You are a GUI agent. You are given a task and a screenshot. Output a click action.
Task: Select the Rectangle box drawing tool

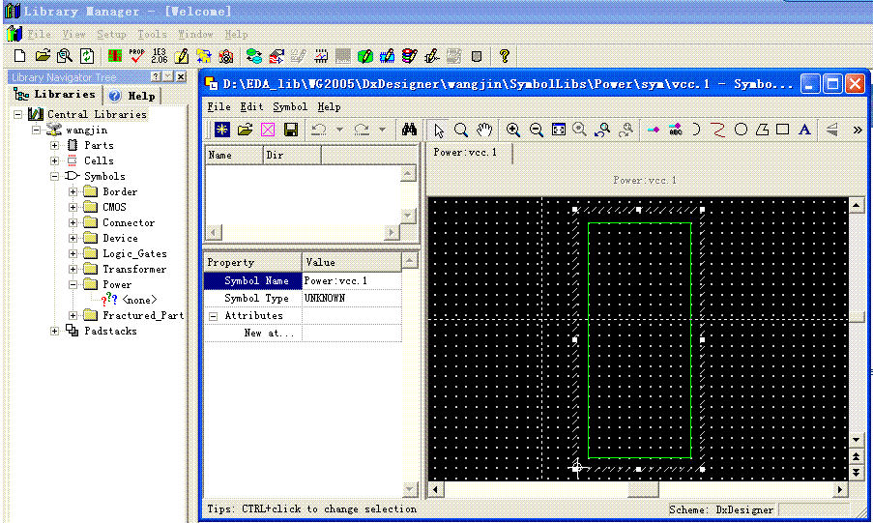[783, 130]
